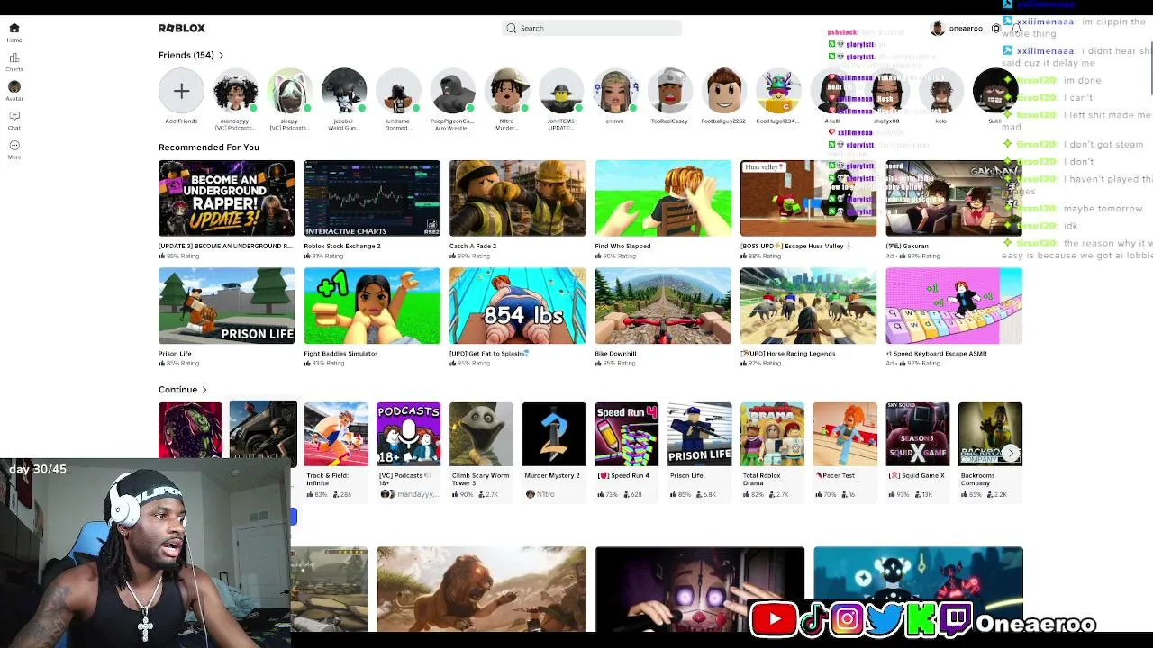Open the +1 Speed Keyboard Escape thumbnail

pos(954,306)
